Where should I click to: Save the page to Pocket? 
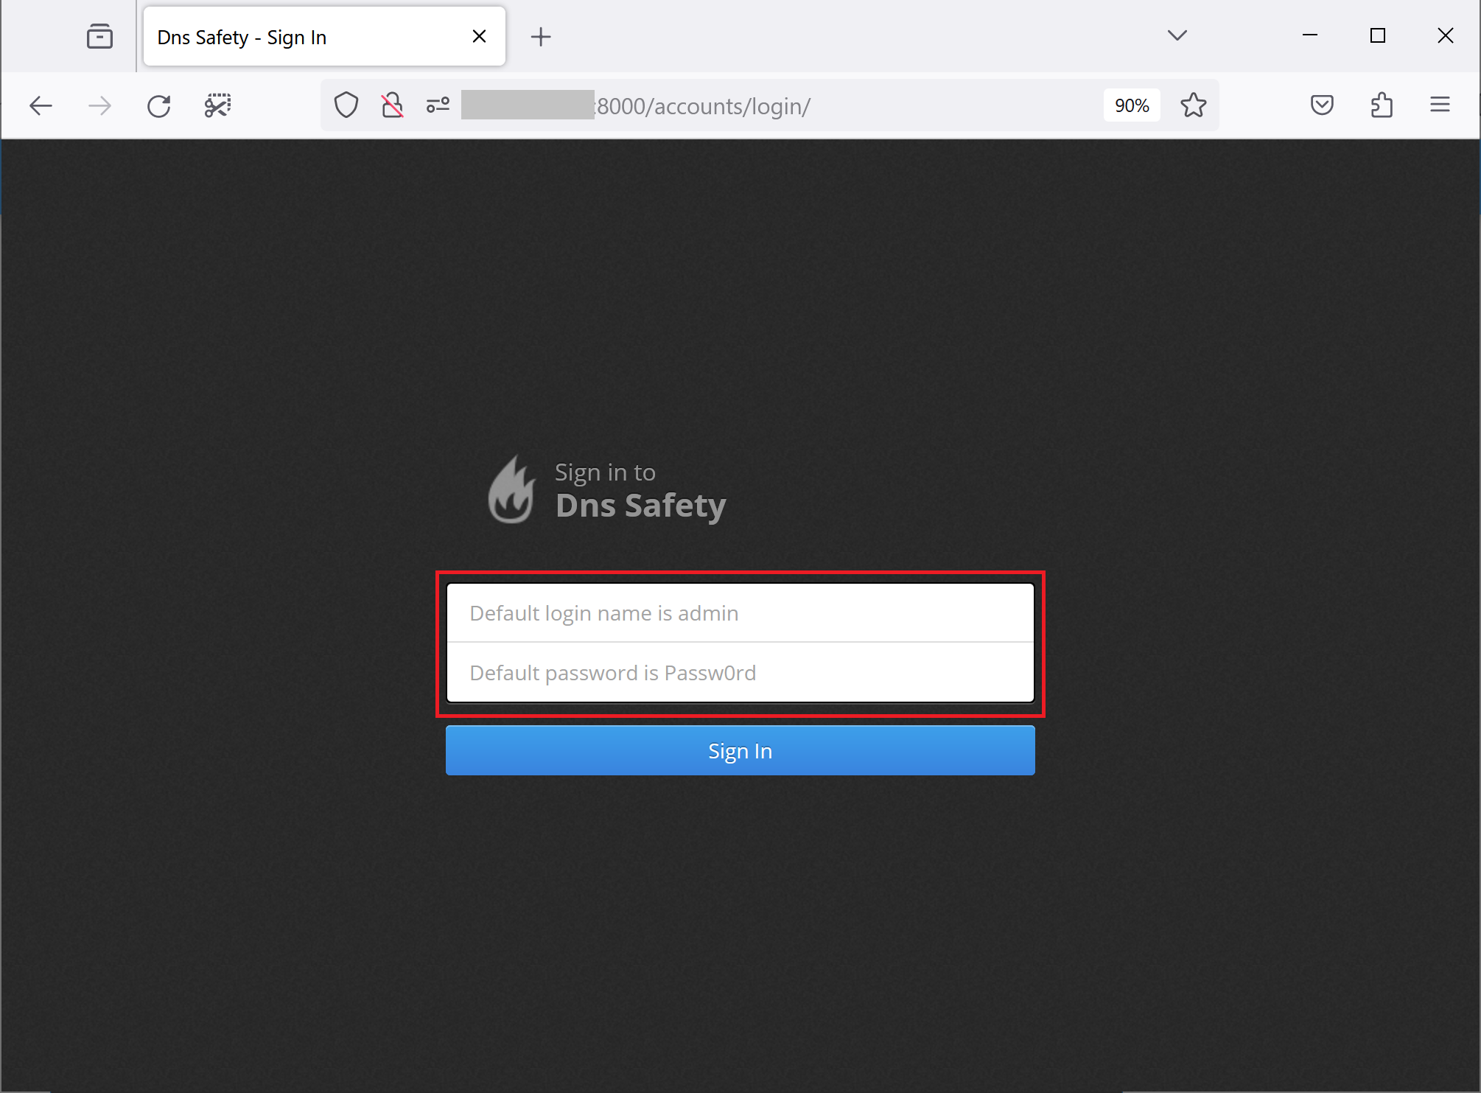click(x=1322, y=105)
